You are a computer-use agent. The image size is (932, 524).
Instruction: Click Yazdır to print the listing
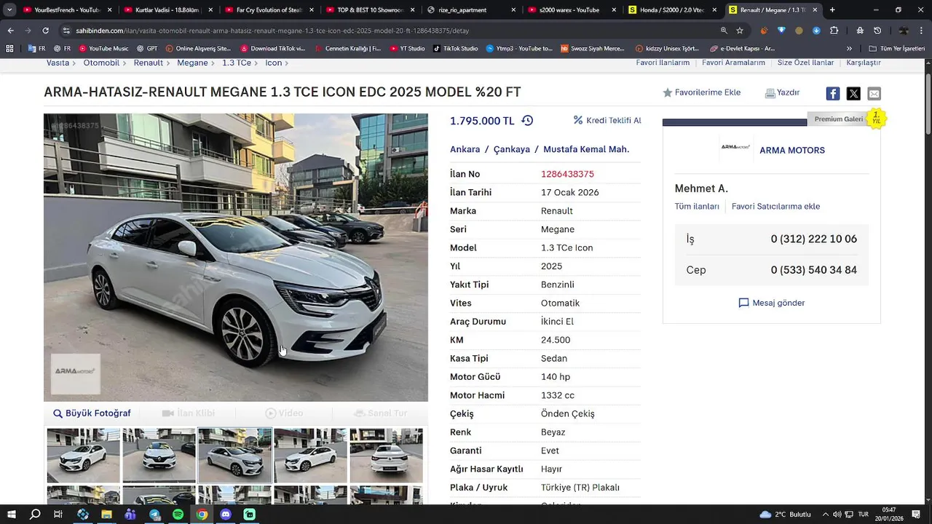[x=782, y=92]
